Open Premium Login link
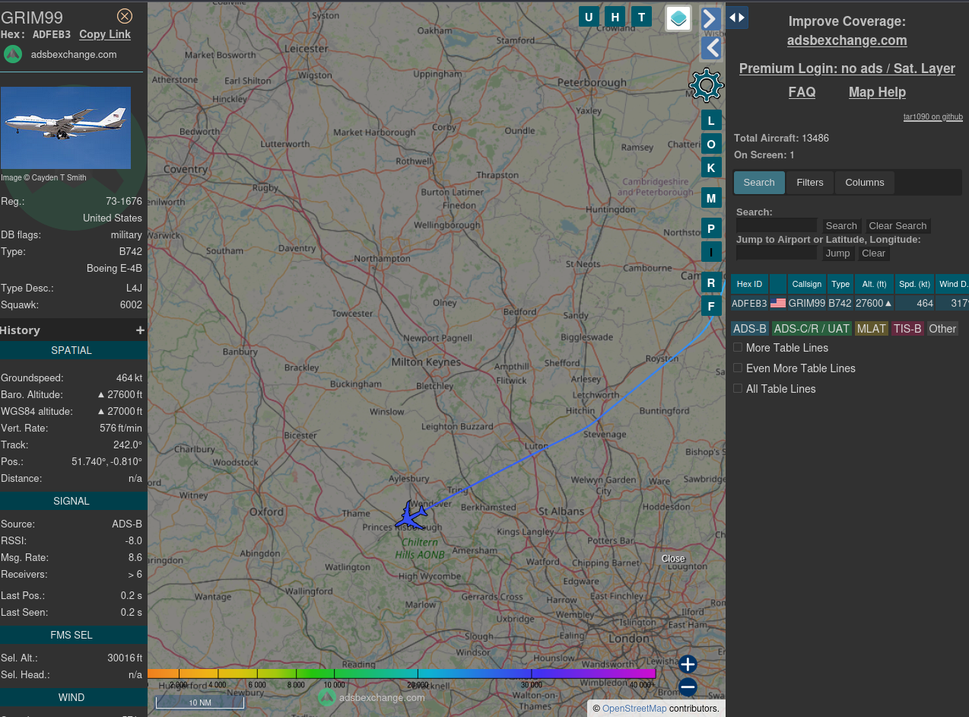This screenshot has width=969, height=717. pyautogui.click(x=847, y=69)
